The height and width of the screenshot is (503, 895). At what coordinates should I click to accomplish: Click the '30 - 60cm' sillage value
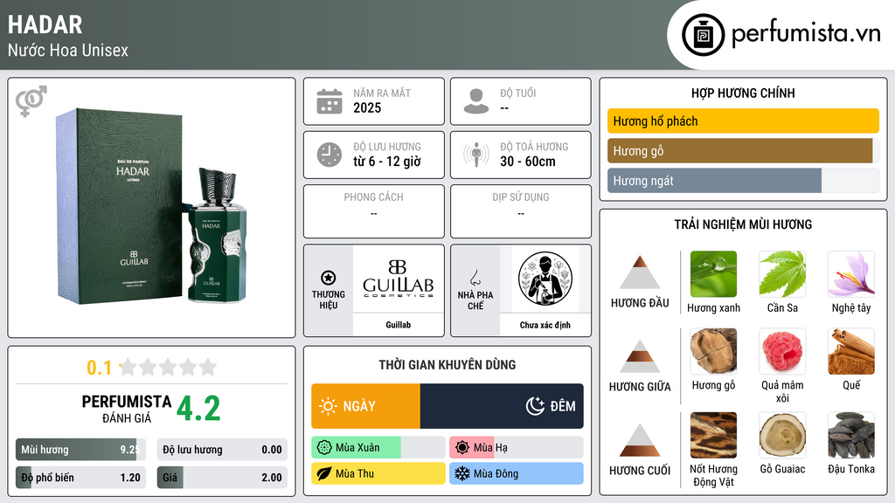pyautogui.click(x=528, y=162)
